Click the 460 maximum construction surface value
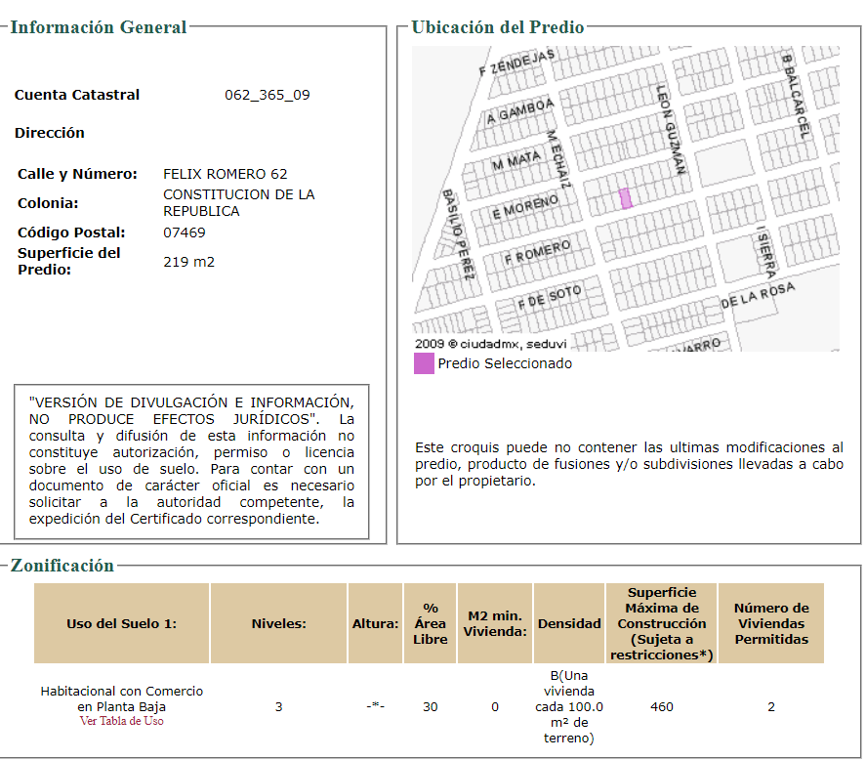Image resolution: width=866 pixels, height=760 pixels. pyautogui.click(x=662, y=707)
